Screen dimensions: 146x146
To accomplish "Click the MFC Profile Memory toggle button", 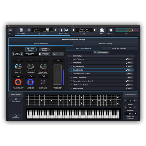I will tap(31, 49).
